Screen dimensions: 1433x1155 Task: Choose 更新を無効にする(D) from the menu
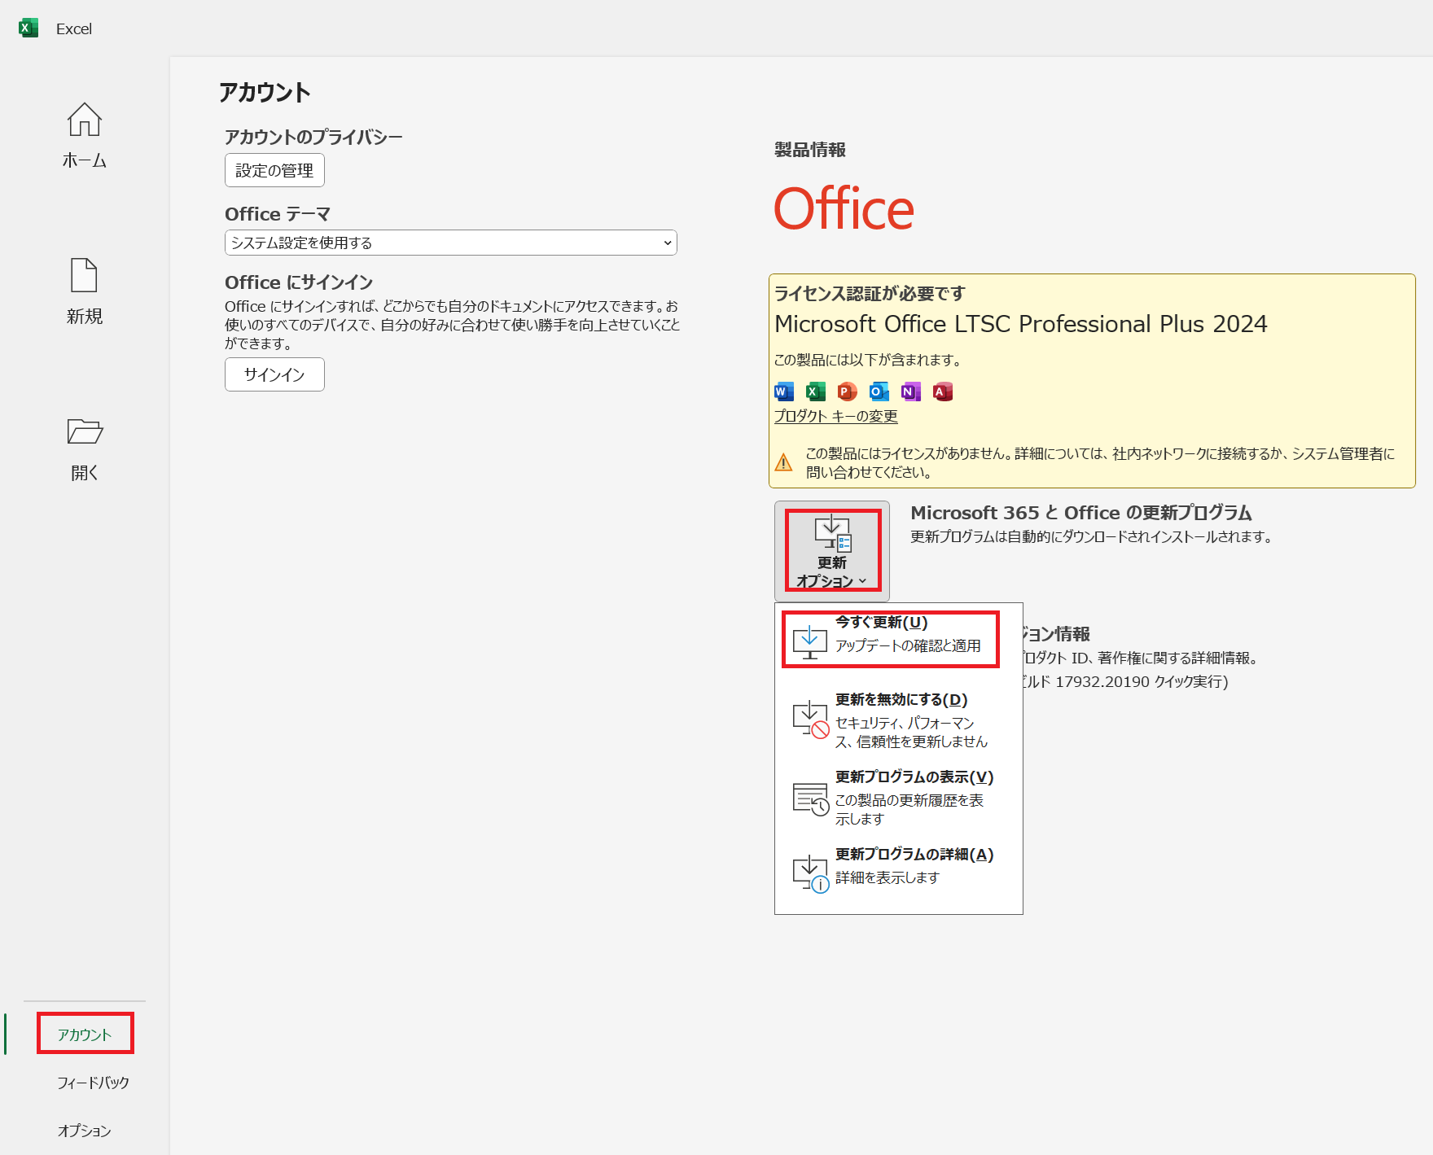899,720
